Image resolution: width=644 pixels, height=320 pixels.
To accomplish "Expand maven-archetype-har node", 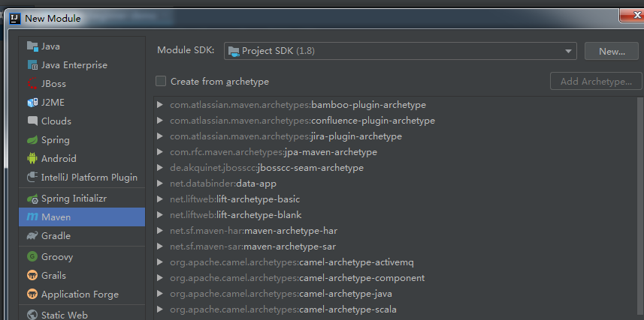I will [x=160, y=231].
